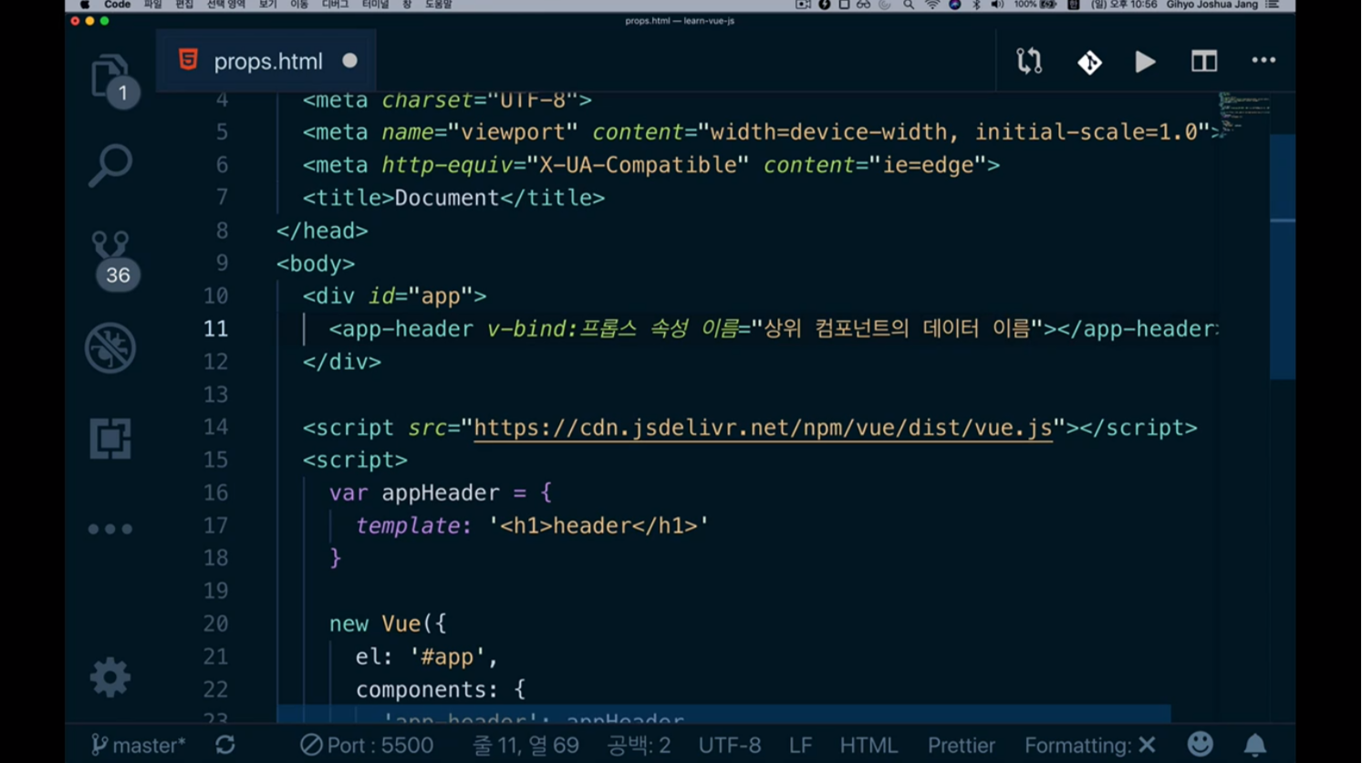Click the git diamond icon in editor toolbar
This screenshot has width=1362, height=763.
point(1089,61)
